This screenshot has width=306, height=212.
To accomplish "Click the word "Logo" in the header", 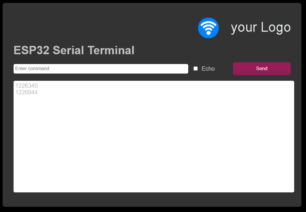I will click(276, 28).
